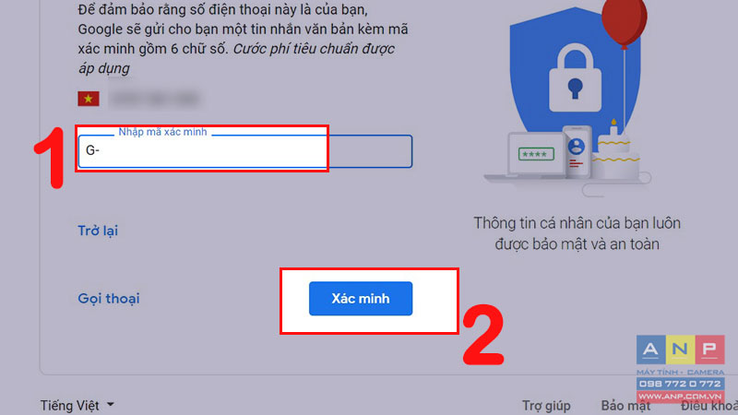The width and height of the screenshot is (738, 415).
Task: Click the www.anp.com.vn watermark address
Action: (680, 397)
